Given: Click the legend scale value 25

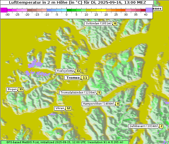Looking at the screenshot, I should 116,14.
